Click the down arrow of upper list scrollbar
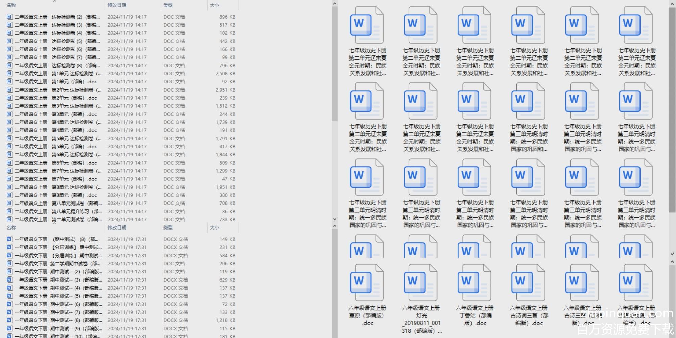 point(335,219)
